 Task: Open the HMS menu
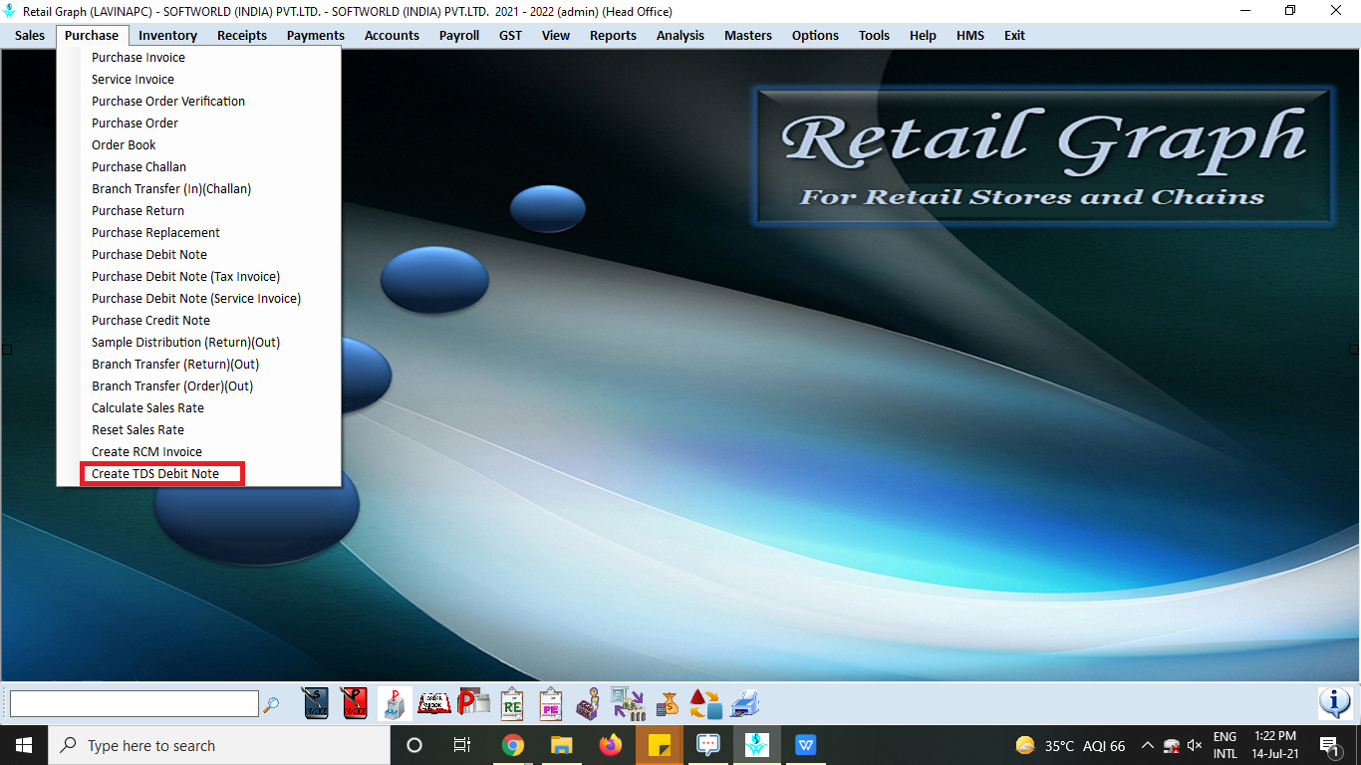pos(970,35)
